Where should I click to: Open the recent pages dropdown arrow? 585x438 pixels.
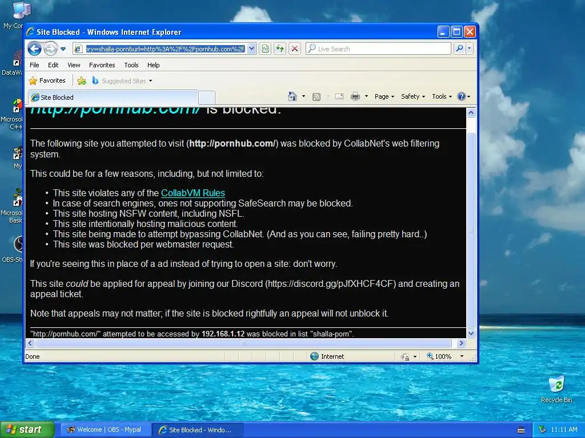[63, 49]
